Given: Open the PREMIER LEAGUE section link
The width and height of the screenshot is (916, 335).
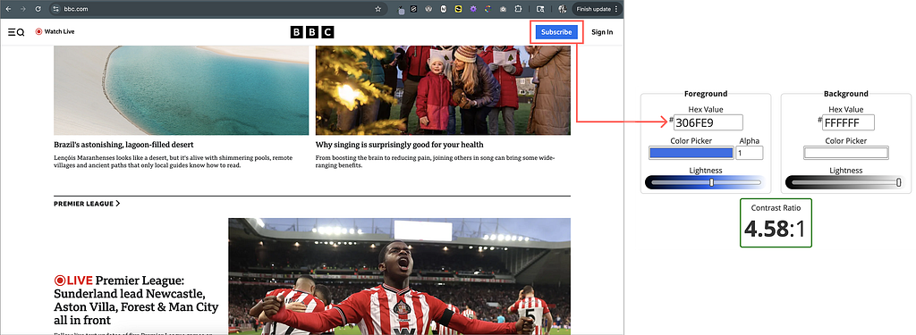Looking at the screenshot, I should point(83,204).
